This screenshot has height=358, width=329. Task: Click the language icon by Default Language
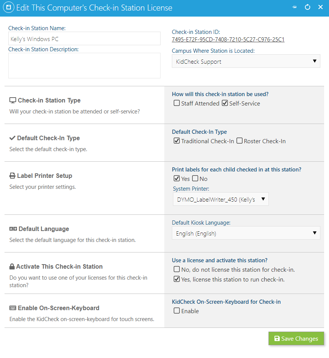coord(13,229)
